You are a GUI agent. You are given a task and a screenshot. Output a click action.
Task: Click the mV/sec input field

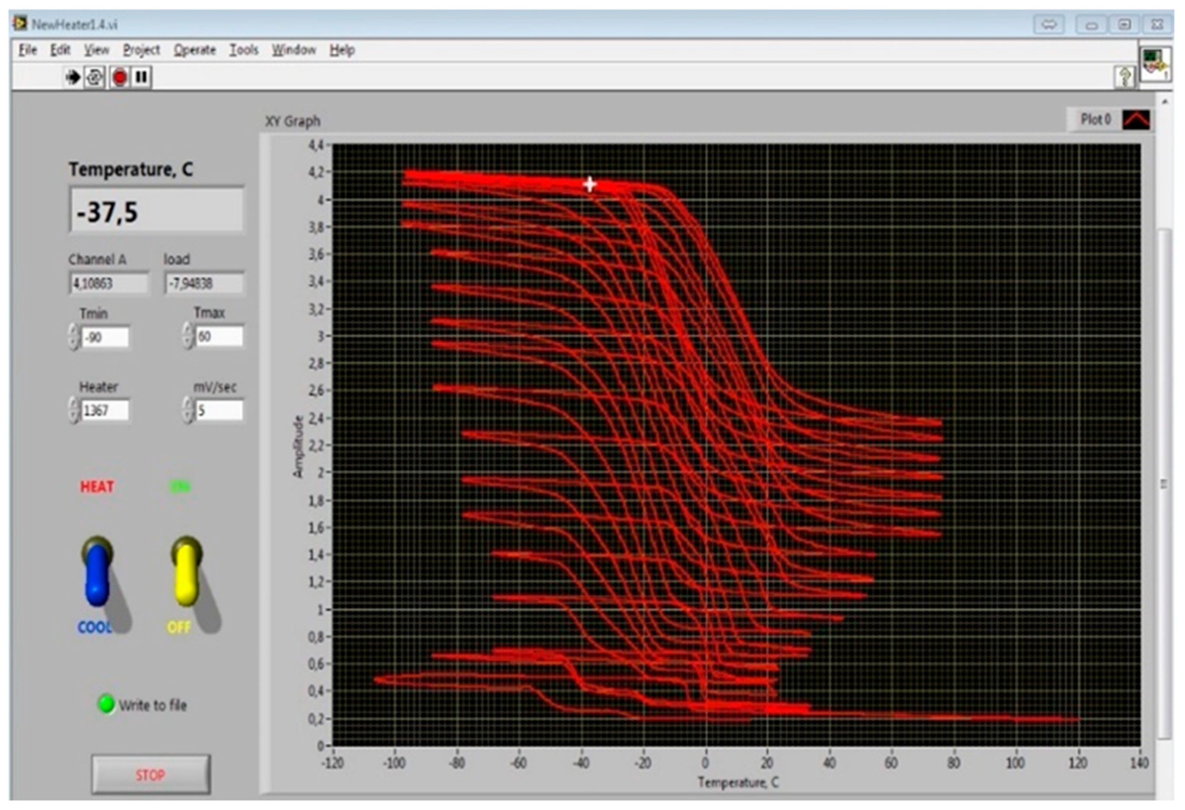coord(219,410)
